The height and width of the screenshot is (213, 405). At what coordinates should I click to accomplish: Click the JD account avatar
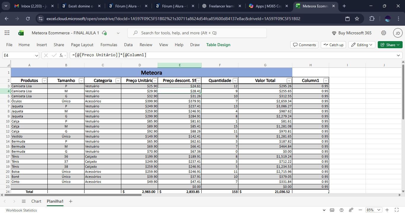[398, 33]
